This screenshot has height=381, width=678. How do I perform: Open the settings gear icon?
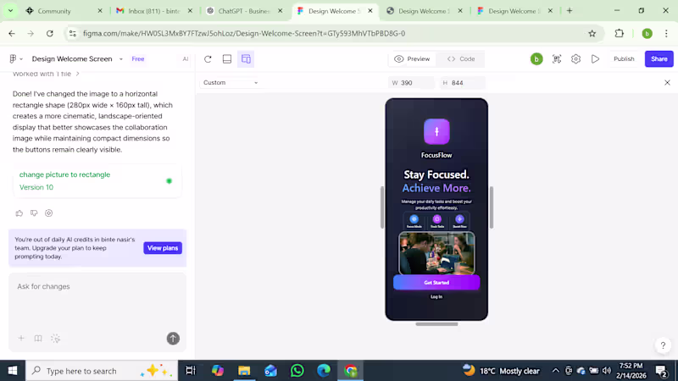point(575,59)
